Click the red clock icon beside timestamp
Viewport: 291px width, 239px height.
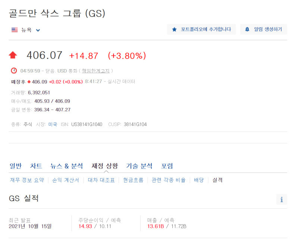pos(14,71)
